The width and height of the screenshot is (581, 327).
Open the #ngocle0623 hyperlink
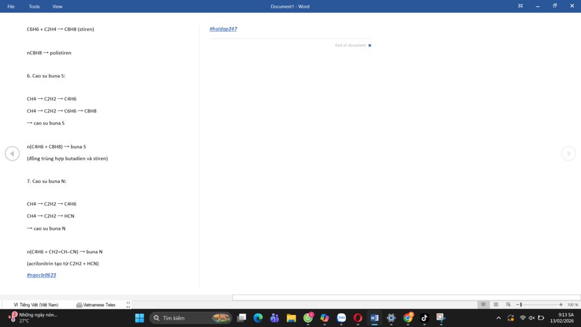tap(41, 275)
